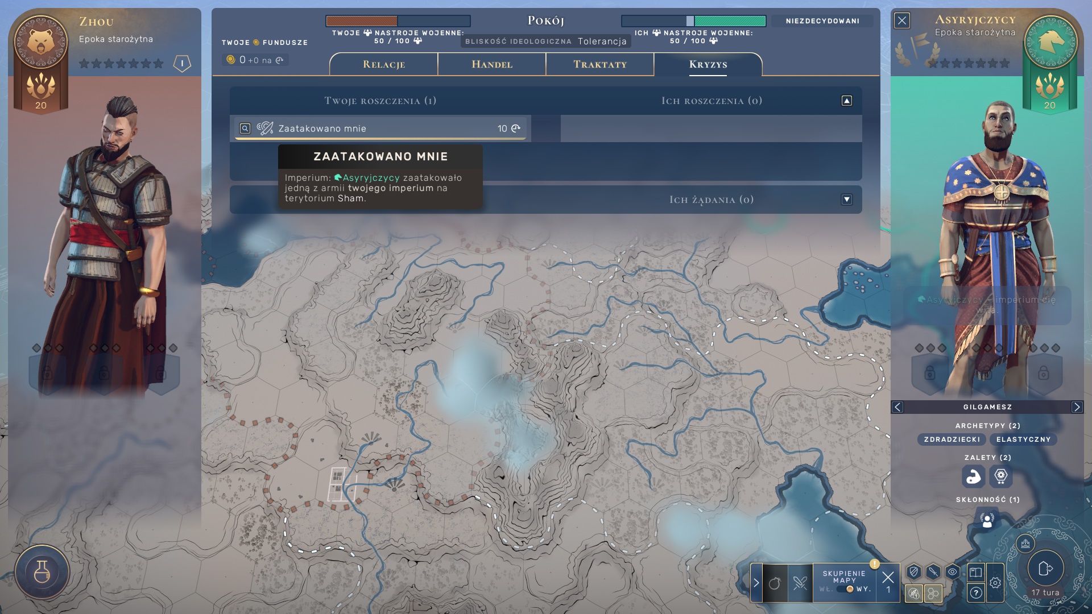Click the Zdradziecki archetype tag
Viewport: 1092px width, 614px height.
[952, 439]
